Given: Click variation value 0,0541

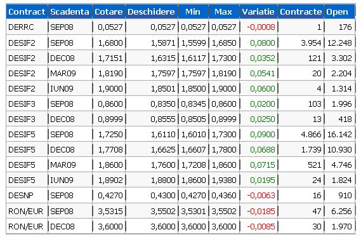Looking at the screenshot, I should [x=263, y=73].
